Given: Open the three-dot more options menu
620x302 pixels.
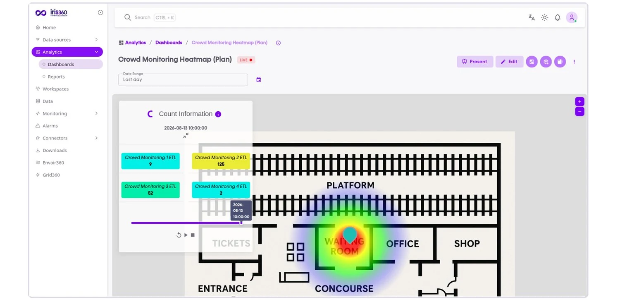Looking at the screenshot, I should click(x=574, y=62).
